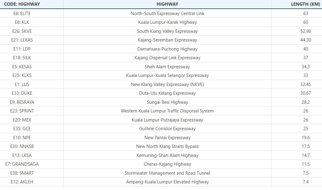The image size is (322, 190).
Task: Click the 32.45 length value
Action: point(305,84)
